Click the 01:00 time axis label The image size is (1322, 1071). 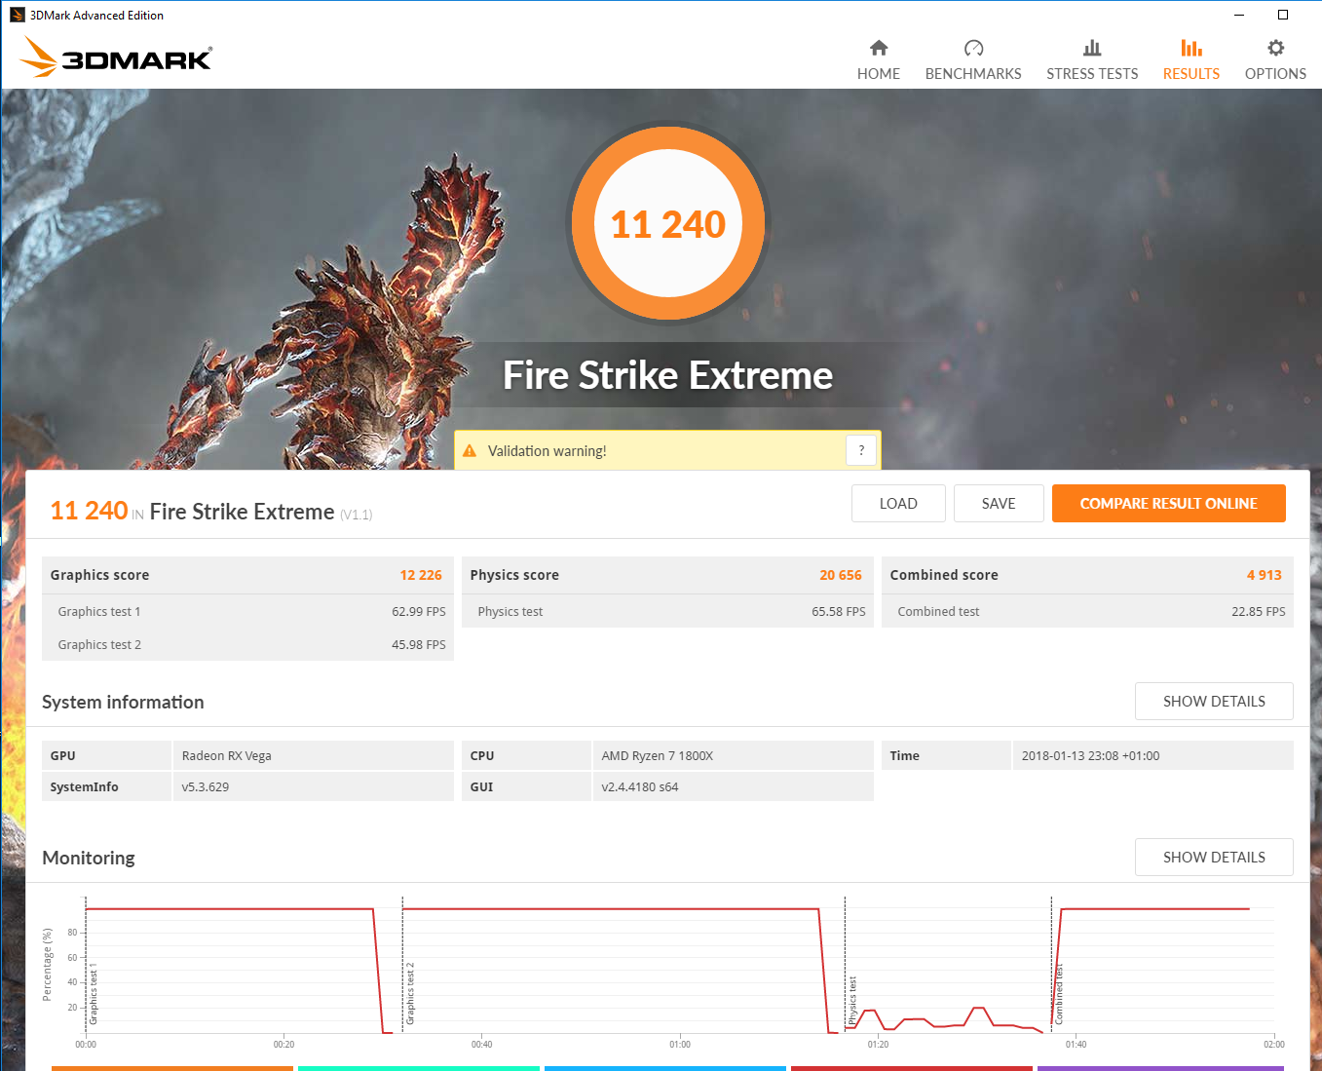[680, 1045]
